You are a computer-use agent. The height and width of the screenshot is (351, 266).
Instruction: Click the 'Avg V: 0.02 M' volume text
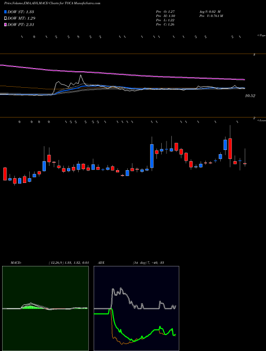[209, 12]
